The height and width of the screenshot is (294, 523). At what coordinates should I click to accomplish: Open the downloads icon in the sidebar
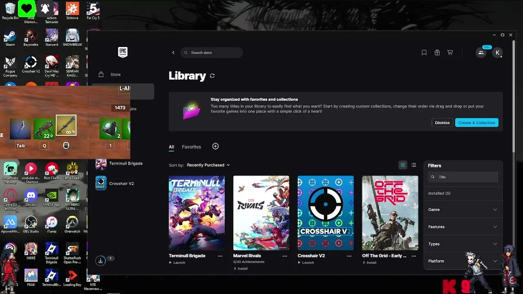coord(101,261)
